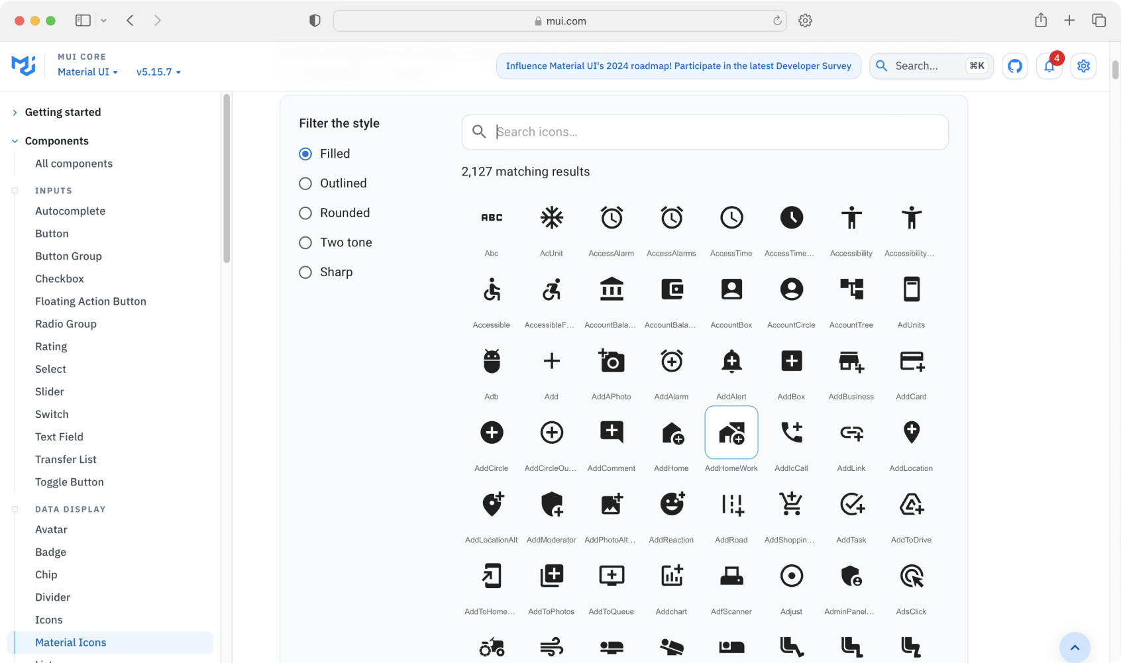The width and height of the screenshot is (1121, 663).
Task: Select the Abc icon
Action: click(492, 218)
